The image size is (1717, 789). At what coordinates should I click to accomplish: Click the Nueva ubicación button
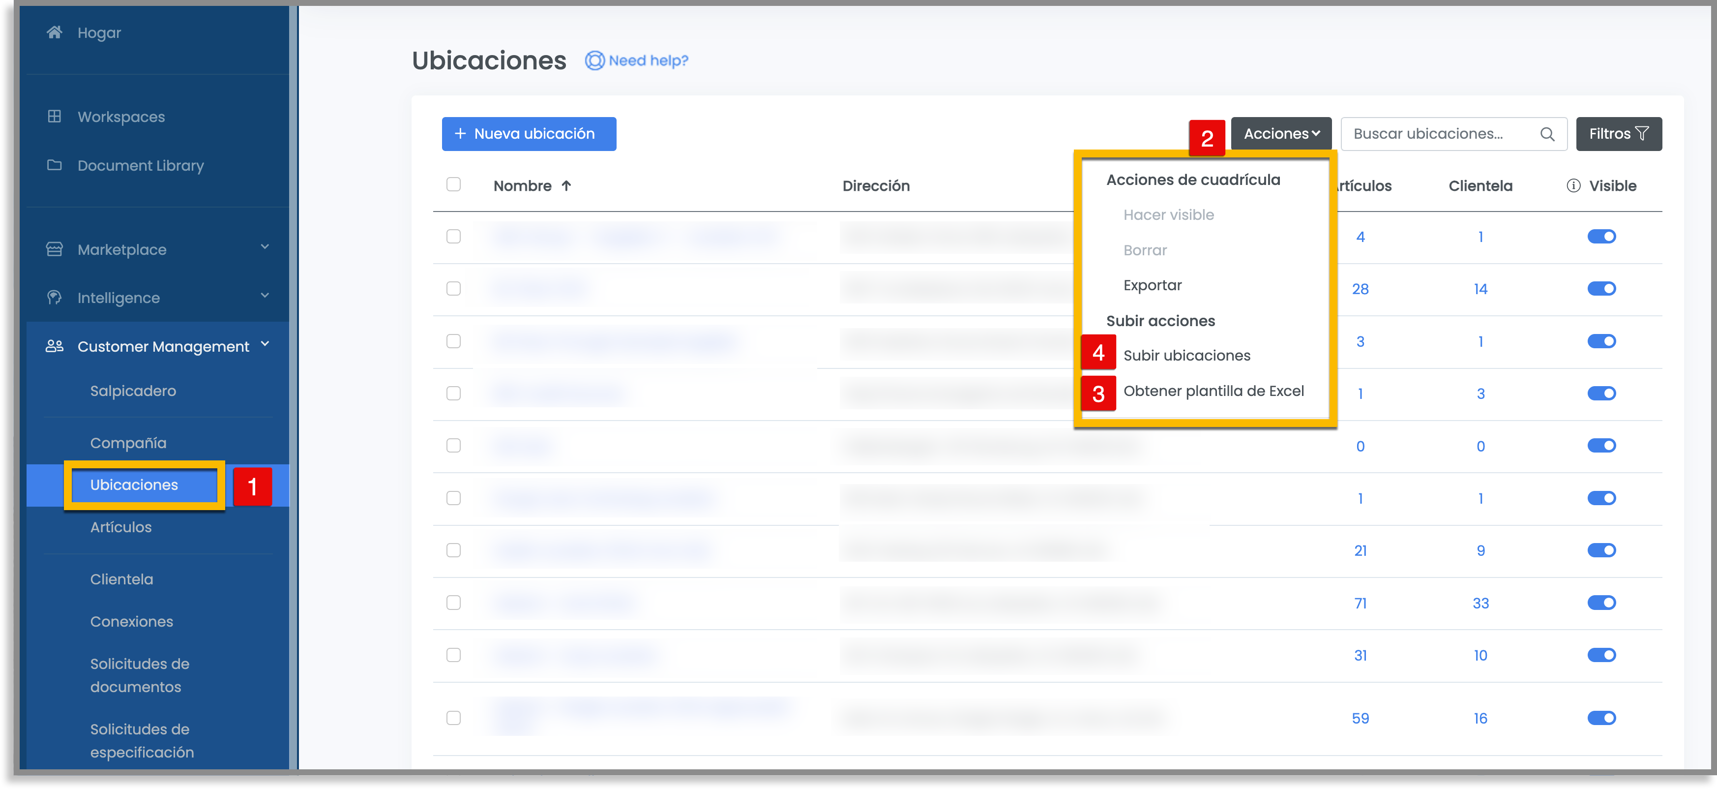tap(529, 134)
